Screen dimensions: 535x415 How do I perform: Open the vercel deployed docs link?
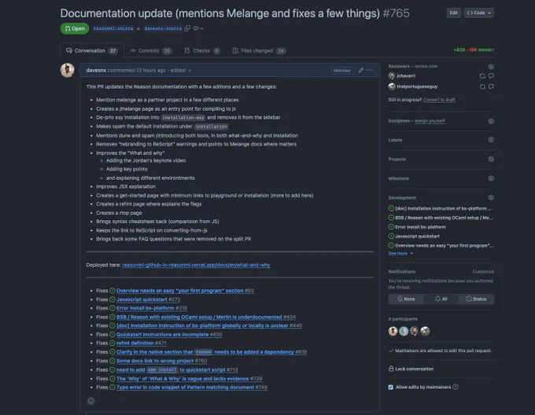pyautogui.click(x=196, y=265)
